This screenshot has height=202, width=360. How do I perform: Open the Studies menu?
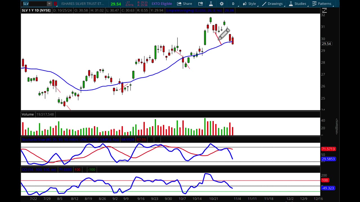pos(297,4)
